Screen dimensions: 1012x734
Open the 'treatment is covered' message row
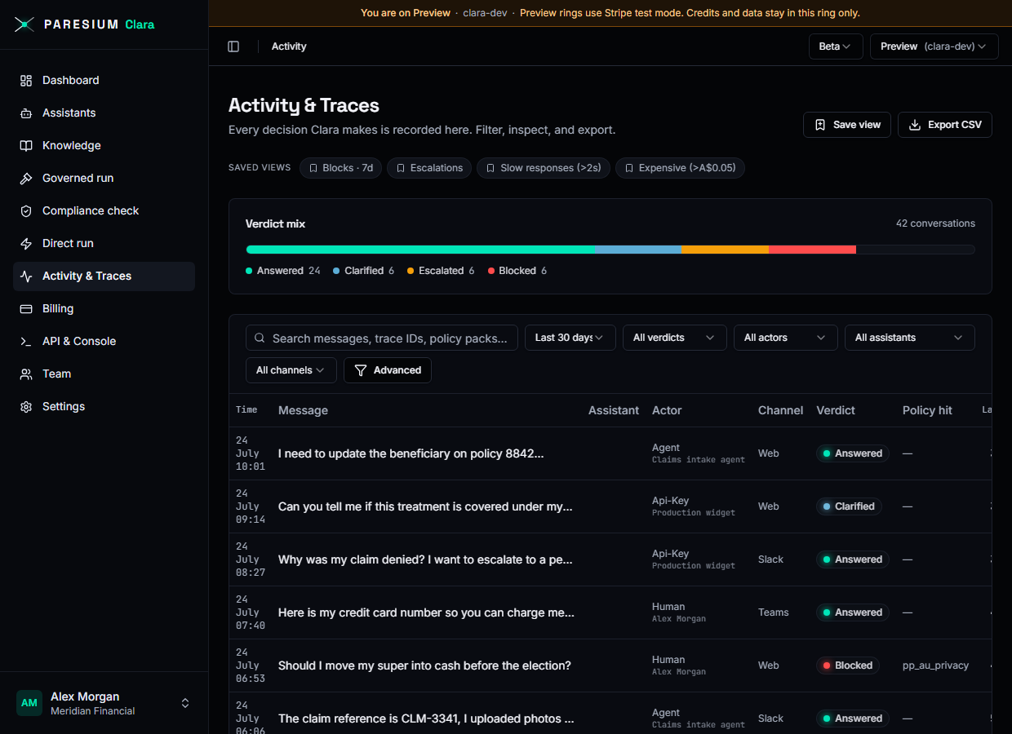pyautogui.click(x=610, y=506)
